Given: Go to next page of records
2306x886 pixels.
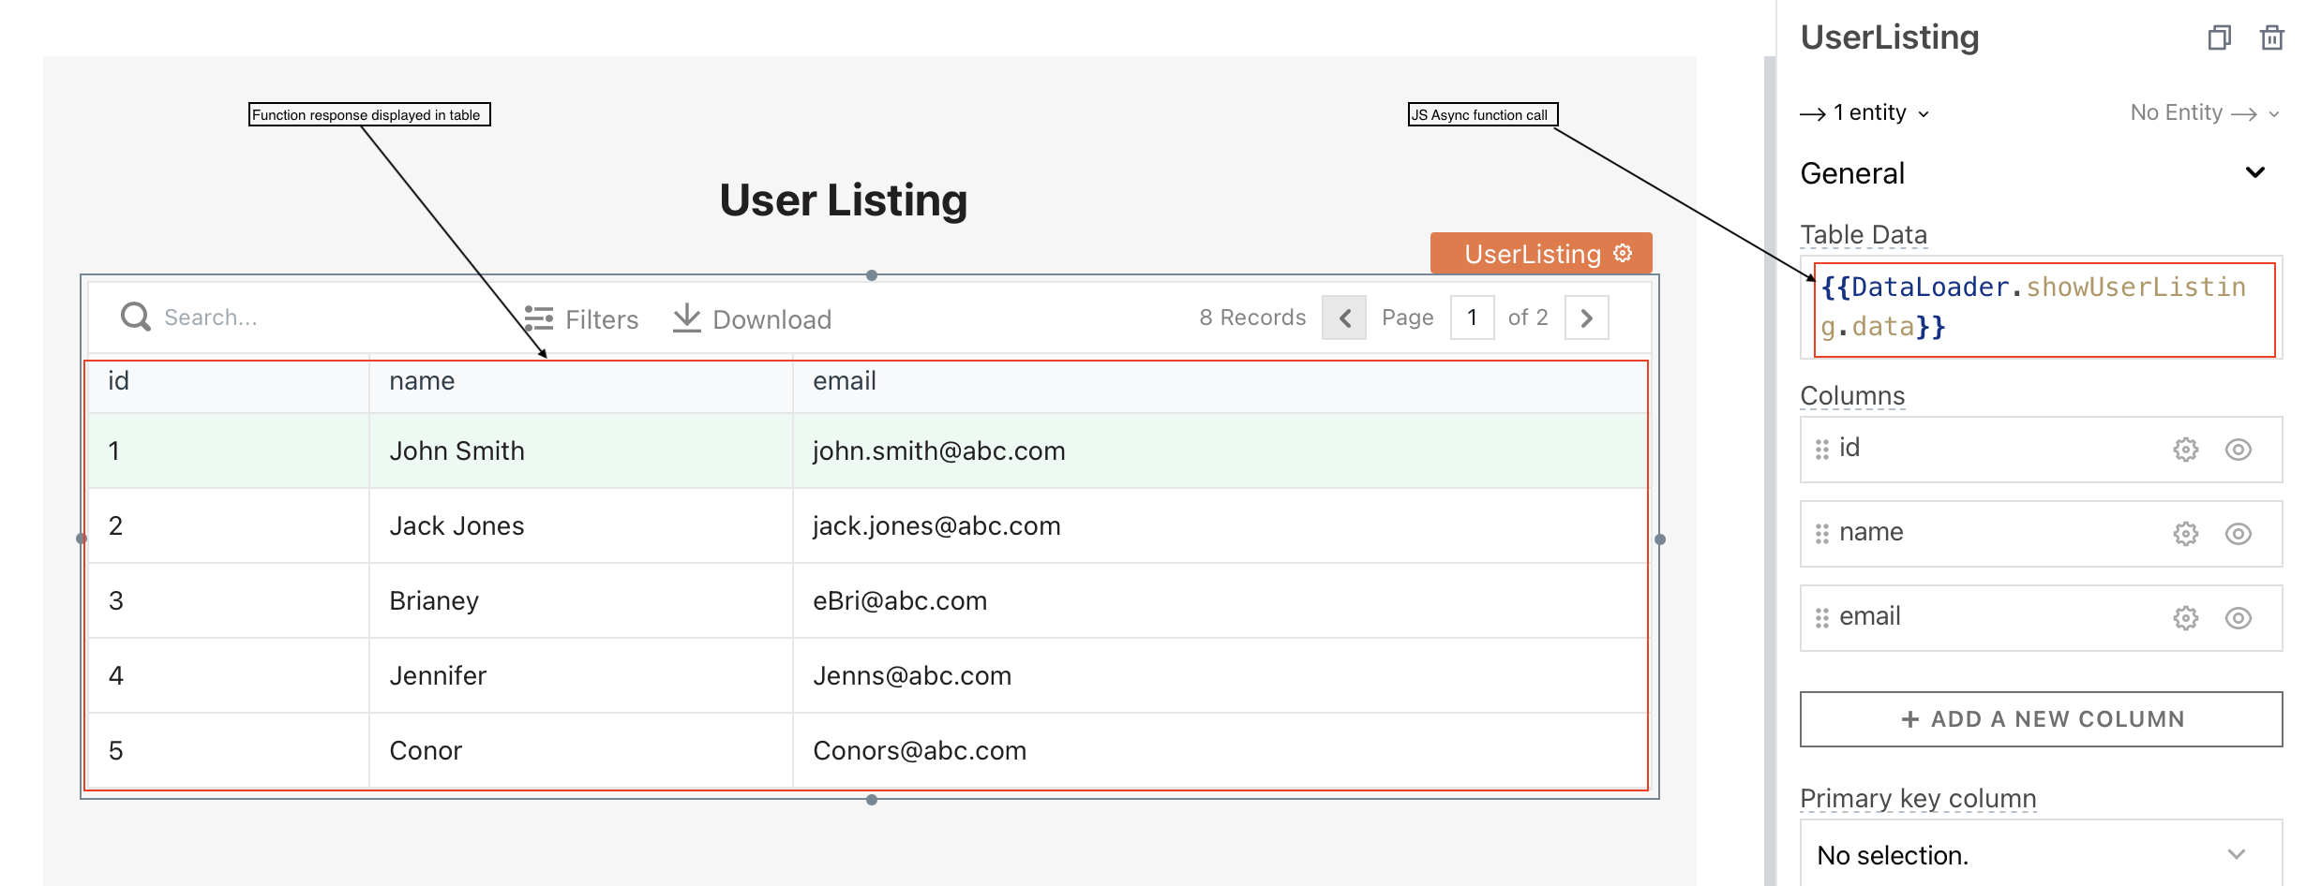Looking at the screenshot, I should pyautogui.click(x=1586, y=317).
